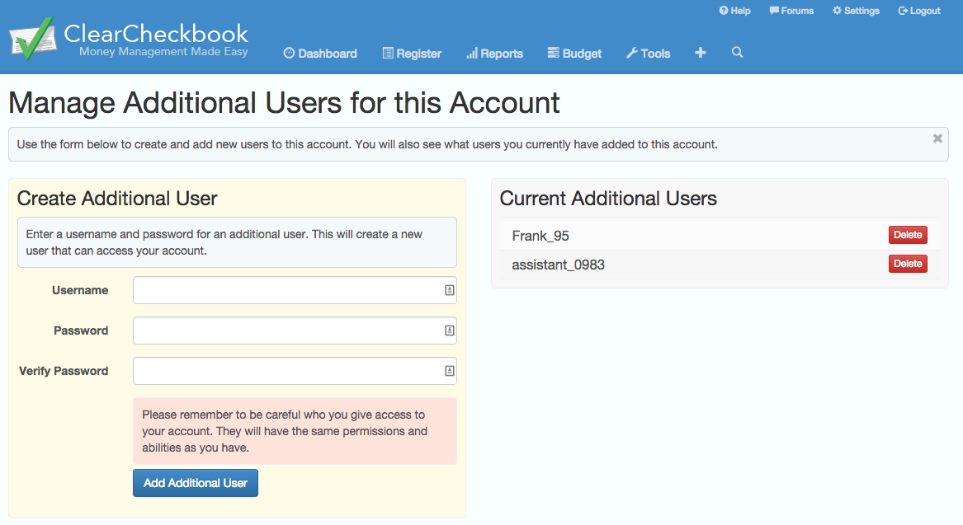Viewport: 963px width, 525px height.
Task: Visit the Forums link
Action: tap(791, 11)
